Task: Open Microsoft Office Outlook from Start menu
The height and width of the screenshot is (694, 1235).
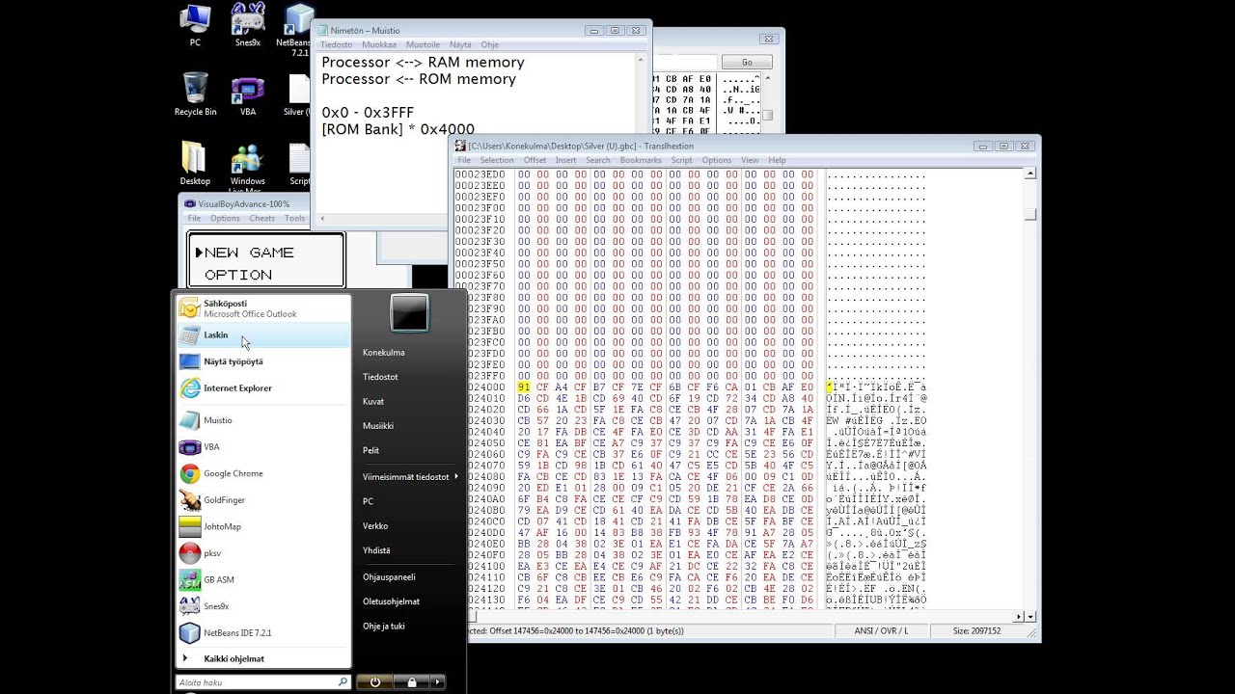Action: pyautogui.click(x=262, y=308)
